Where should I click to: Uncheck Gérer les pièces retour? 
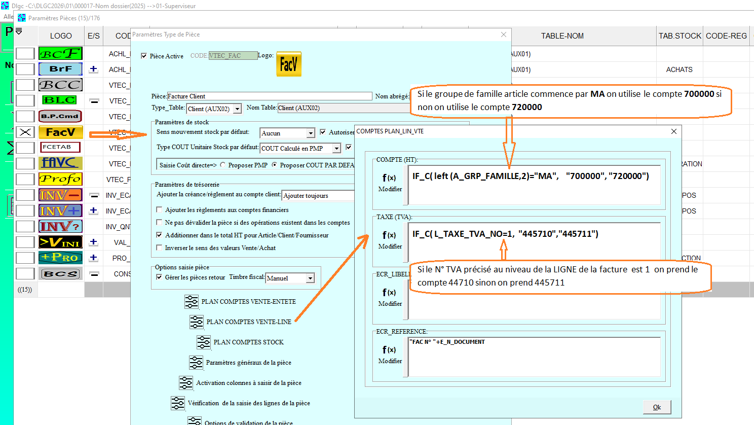pyautogui.click(x=160, y=277)
